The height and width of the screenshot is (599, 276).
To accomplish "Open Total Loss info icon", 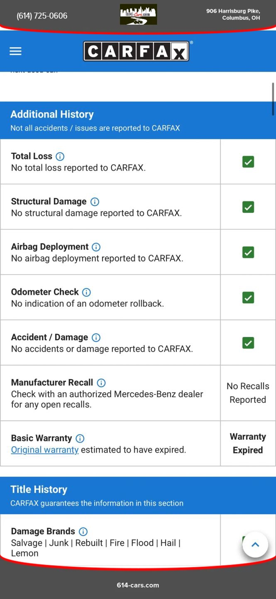I will click(60, 156).
